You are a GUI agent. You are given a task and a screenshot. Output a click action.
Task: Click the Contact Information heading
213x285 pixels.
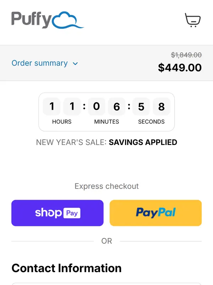66,268
